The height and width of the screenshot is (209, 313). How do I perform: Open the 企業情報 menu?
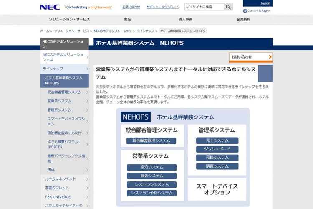244,19
